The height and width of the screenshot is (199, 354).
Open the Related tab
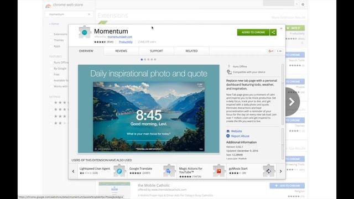coord(191,51)
